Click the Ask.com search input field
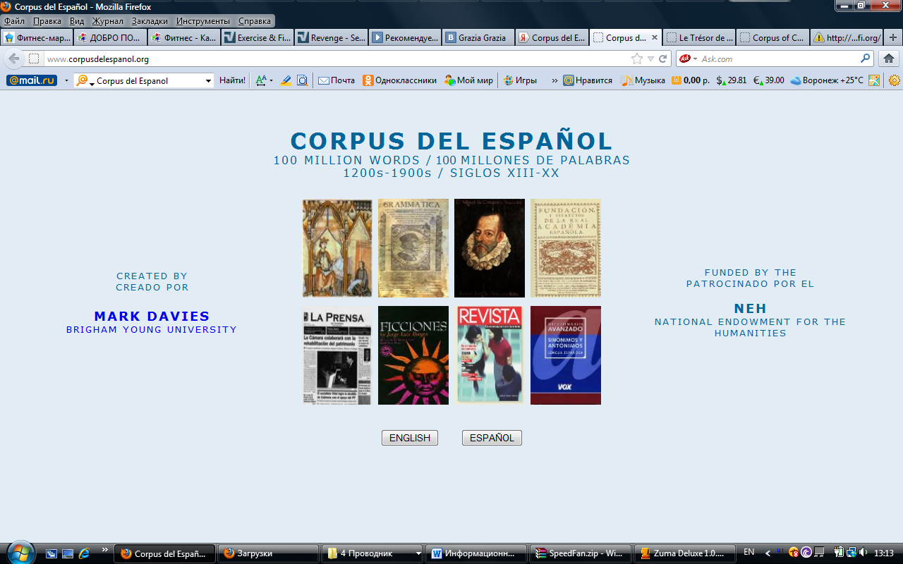 [778, 59]
